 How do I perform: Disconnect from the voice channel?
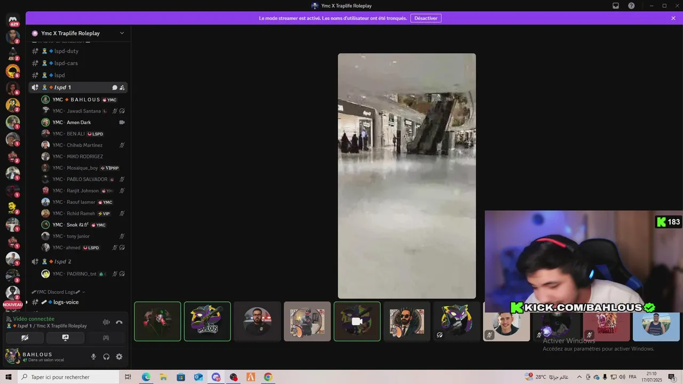[x=119, y=322]
